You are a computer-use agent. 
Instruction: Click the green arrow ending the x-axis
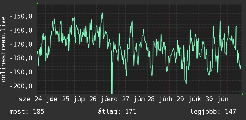click(x=243, y=94)
